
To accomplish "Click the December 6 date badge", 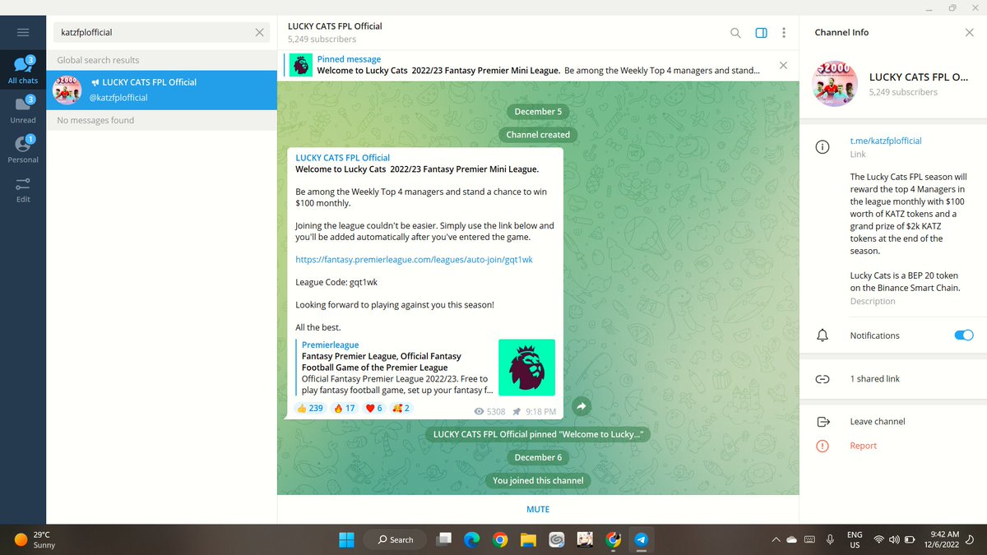I will pyautogui.click(x=538, y=458).
